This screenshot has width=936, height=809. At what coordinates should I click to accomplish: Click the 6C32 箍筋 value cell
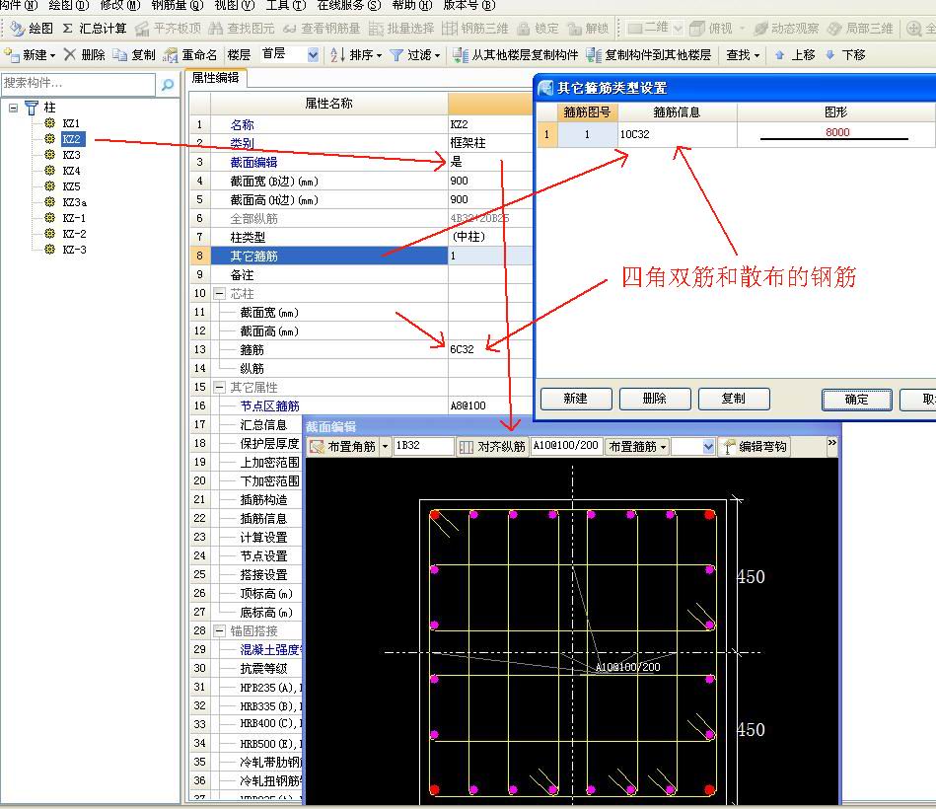(x=490, y=350)
